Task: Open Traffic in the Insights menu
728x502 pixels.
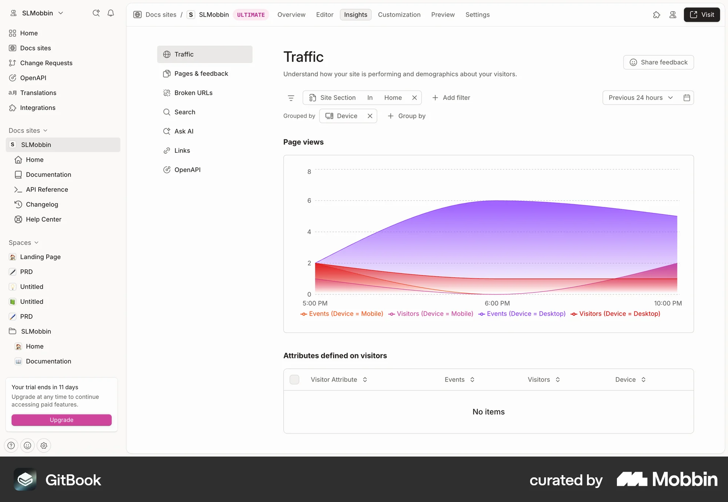Action: click(x=205, y=55)
